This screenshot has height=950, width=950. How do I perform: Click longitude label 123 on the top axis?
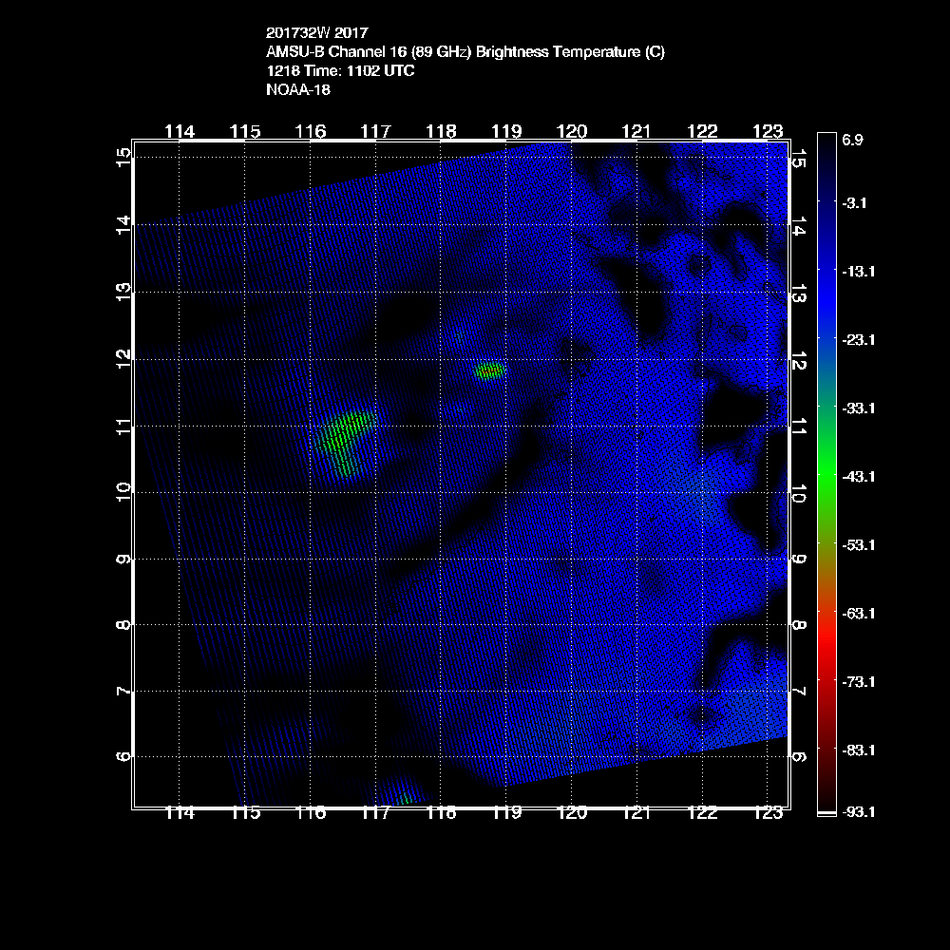click(768, 131)
